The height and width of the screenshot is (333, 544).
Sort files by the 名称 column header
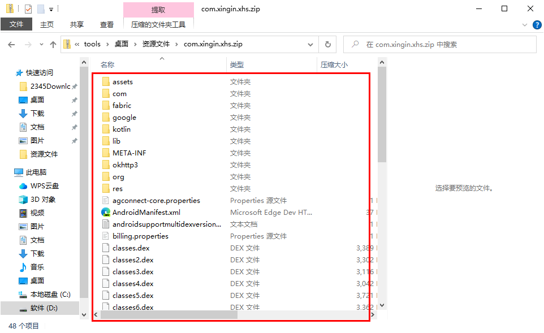[x=107, y=64]
